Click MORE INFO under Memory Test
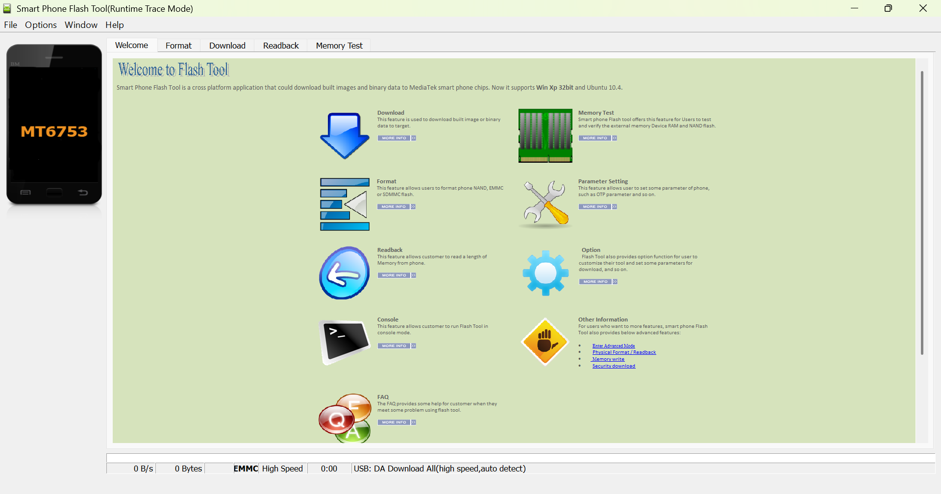 (x=595, y=138)
